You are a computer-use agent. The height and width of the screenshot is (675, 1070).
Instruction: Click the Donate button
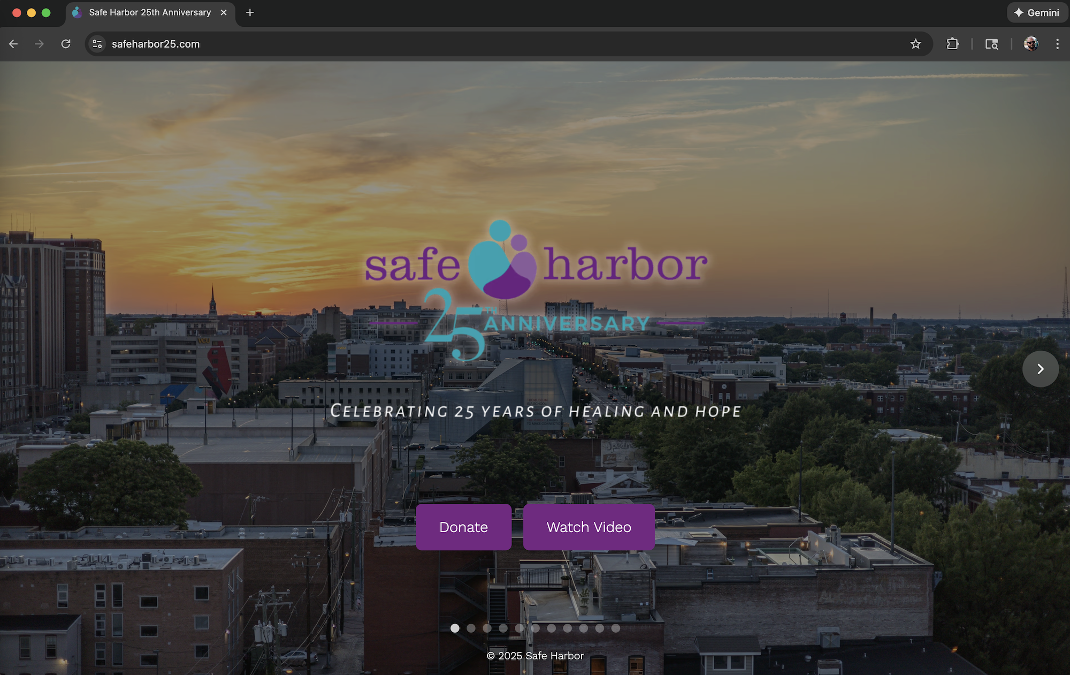(x=463, y=527)
